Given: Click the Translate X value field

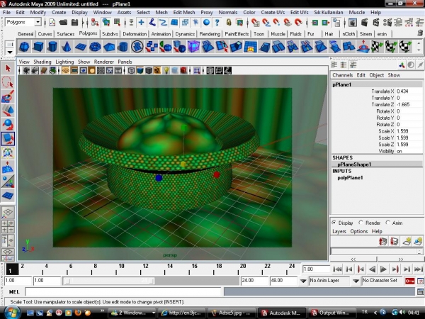Looking at the screenshot, I should pyautogui.click(x=409, y=91).
